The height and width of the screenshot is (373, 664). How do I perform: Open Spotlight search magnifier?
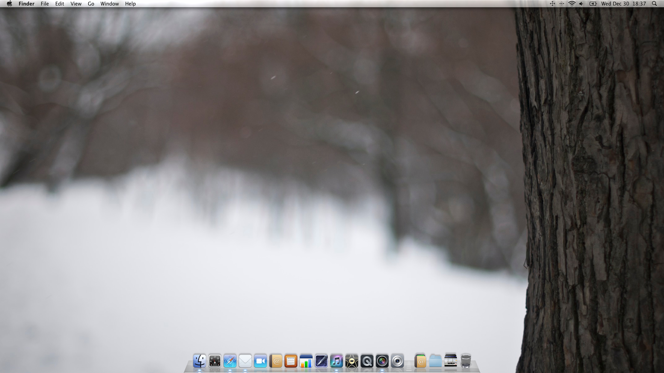click(x=654, y=4)
